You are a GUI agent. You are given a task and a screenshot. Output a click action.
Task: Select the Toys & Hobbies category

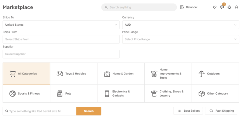[x=74, y=74]
